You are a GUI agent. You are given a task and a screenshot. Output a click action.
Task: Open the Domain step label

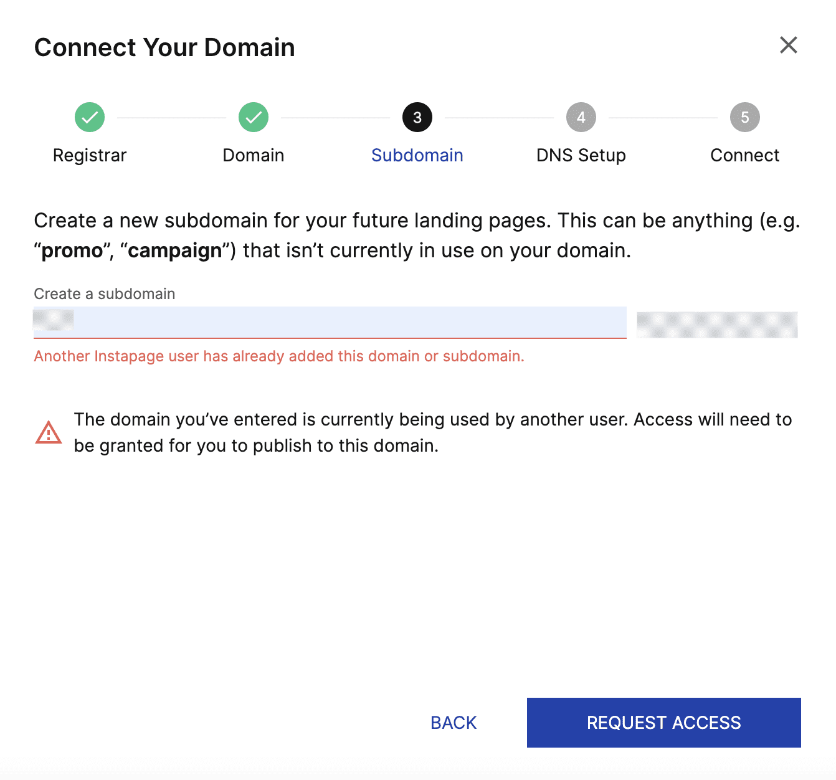click(254, 155)
